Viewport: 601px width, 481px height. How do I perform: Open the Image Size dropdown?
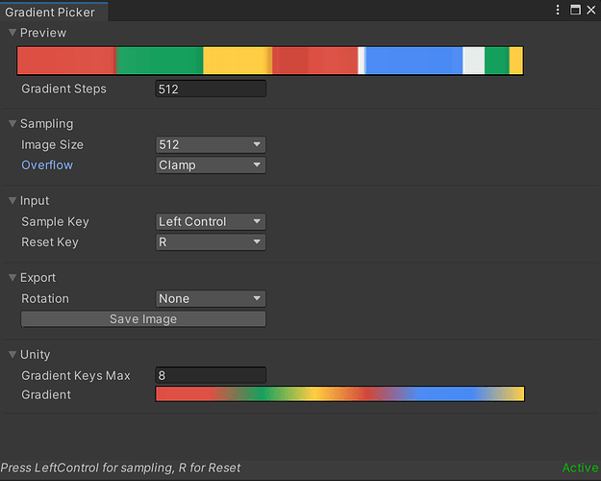click(211, 144)
